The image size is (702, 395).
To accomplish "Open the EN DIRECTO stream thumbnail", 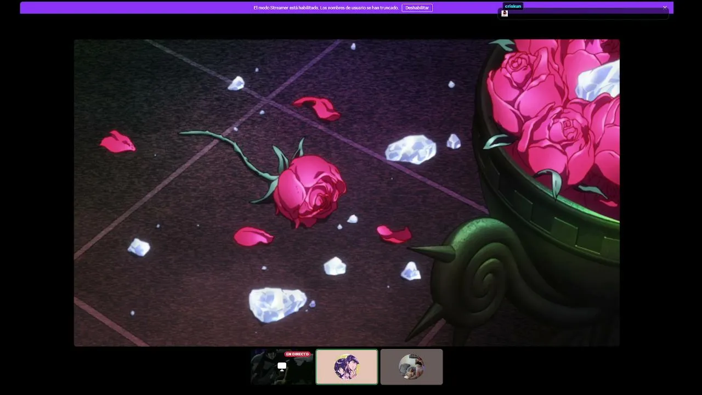I will (282, 367).
